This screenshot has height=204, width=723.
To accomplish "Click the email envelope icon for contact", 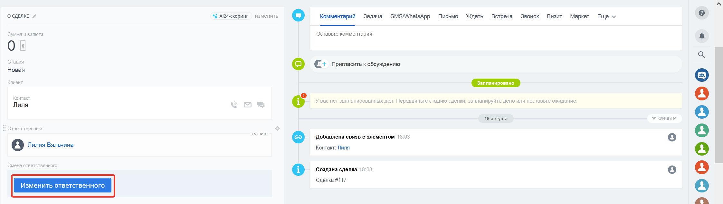I will 247,105.
